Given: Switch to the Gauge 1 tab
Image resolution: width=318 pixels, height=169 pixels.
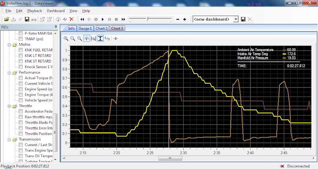Looking at the screenshot, I should tap(85, 28).
